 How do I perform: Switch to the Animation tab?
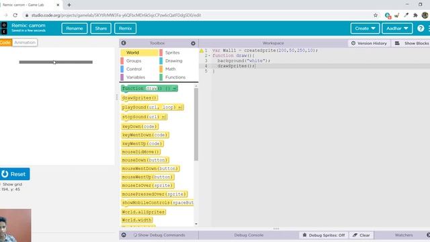point(25,42)
